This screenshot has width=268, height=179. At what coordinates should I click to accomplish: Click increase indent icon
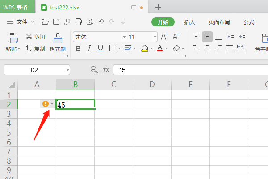pyautogui.click(x=242, y=37)
